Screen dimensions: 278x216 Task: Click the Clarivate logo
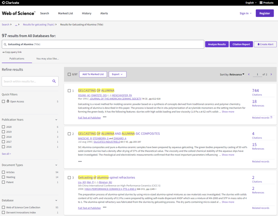pos(11,3)
